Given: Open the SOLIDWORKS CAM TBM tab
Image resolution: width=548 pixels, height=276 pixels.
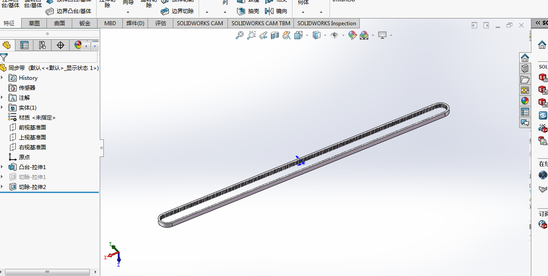Looking at the screenshot, I should 261,23.
